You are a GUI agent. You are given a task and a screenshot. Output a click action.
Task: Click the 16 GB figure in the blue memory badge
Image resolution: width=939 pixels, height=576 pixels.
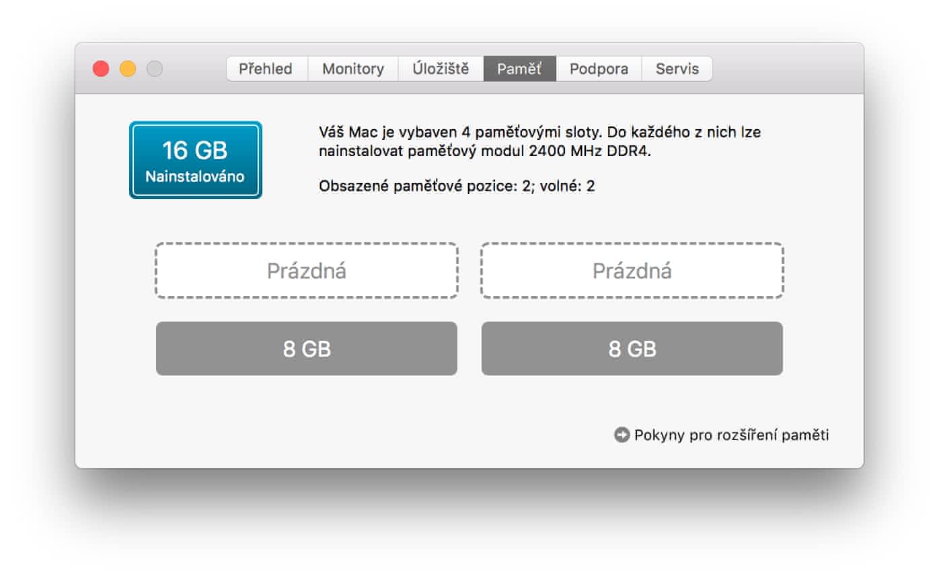195,151
